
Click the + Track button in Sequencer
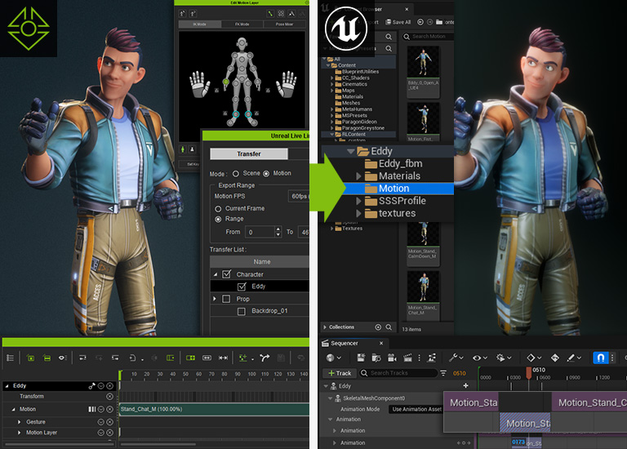tap(339, 373)
